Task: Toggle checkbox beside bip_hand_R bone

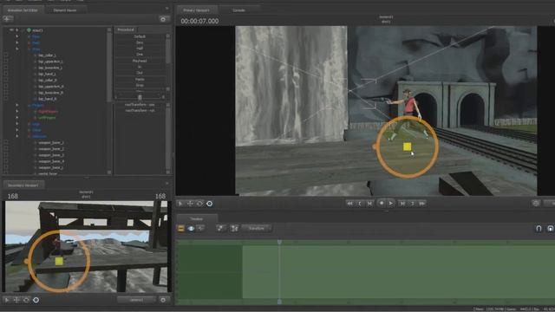Action: click(x=6, y=99)
